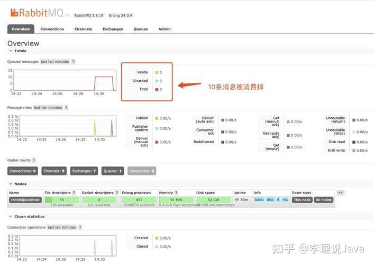Reset stats for This node
374x264 pixels.
(x=302, y=200)
